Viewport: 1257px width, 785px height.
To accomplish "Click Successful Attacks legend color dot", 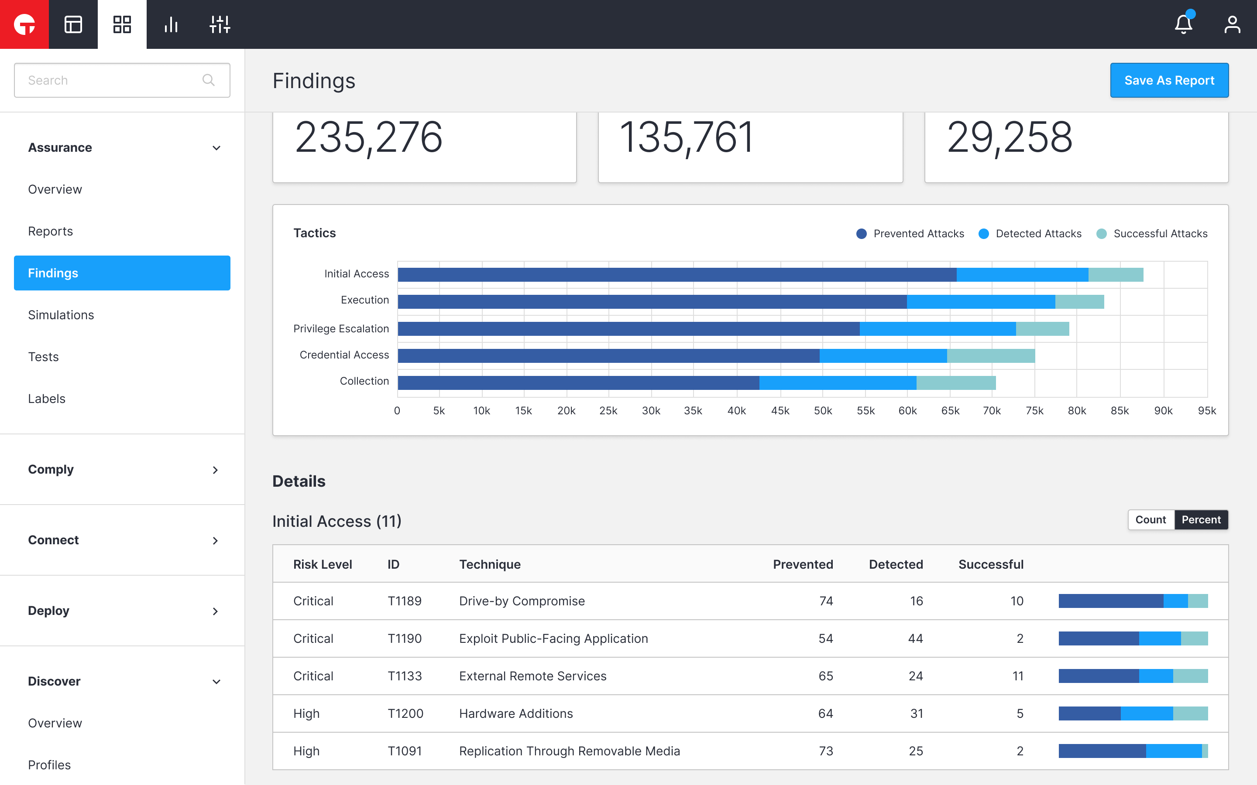I will (x=1101, y=234).
